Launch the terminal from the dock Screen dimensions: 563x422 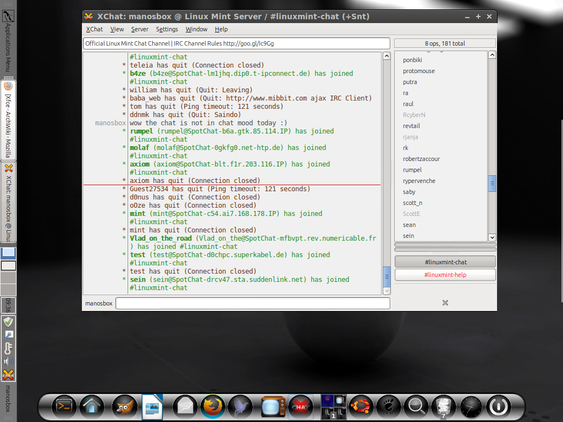(x=64, y=407)
